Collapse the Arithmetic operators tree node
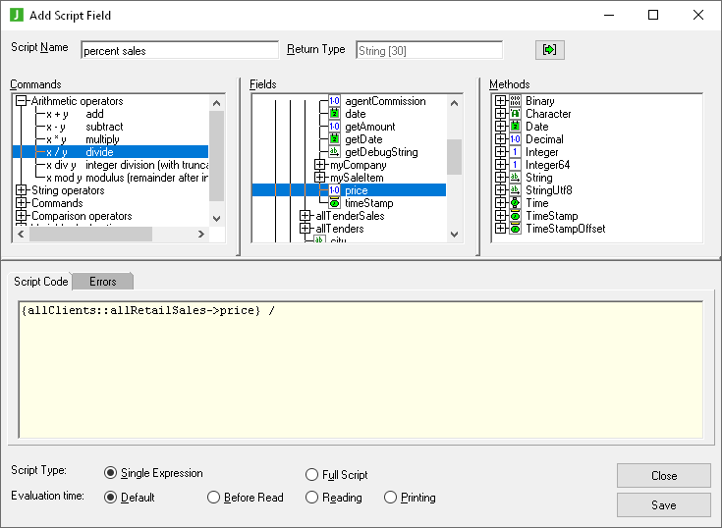This screenshot has width=722, height=528. pyautogui.click(x=22, y=101)
